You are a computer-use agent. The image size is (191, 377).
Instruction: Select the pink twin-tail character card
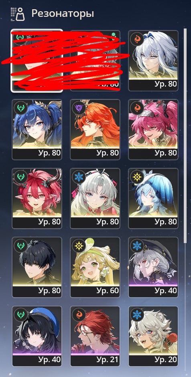(x=153, y=130)
